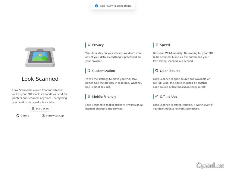Click the Speed lightning bolt icon
Image resolution: width=226 pixels, height=170 pixels.
pyautogui.click(x=157, y=45)
